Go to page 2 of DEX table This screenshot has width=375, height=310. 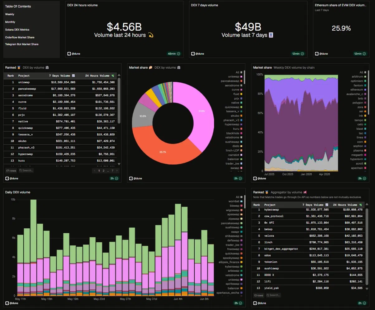point(103,171)
